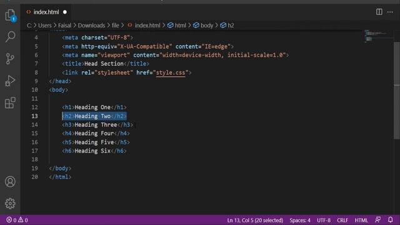The height and width of the screenshot is (225, 400).
Task: Click the Users breadcrumb segment
Action: pyautogui.click(x=44, y=25)
